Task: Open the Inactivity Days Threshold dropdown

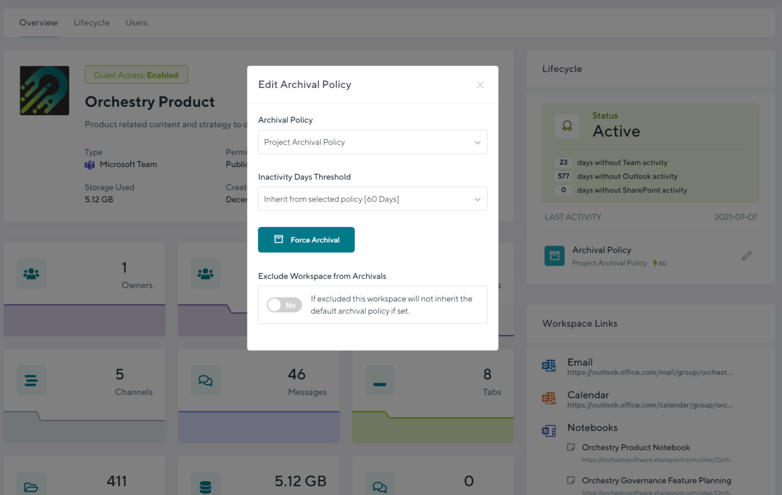Action: click(x=373, y=199)
